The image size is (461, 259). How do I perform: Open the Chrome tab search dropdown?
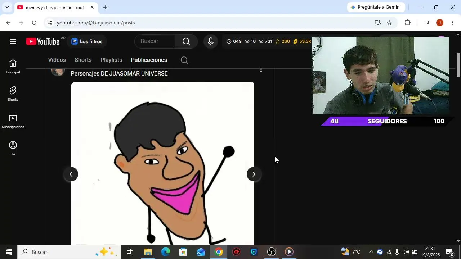(x=7, y=7)
